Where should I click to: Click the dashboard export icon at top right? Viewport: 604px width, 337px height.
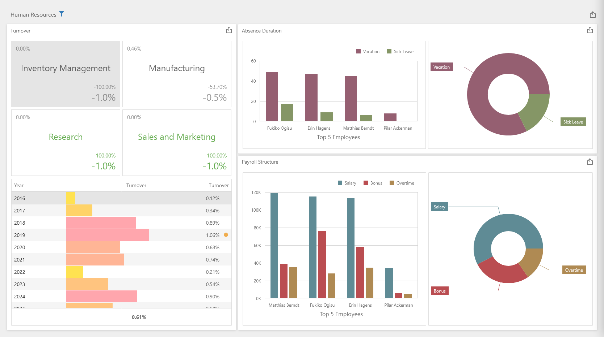[x=592, y=14]
